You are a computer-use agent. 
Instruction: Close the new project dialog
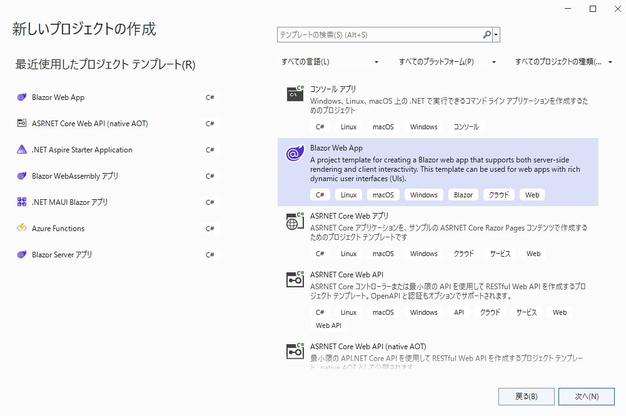(618, 9)
